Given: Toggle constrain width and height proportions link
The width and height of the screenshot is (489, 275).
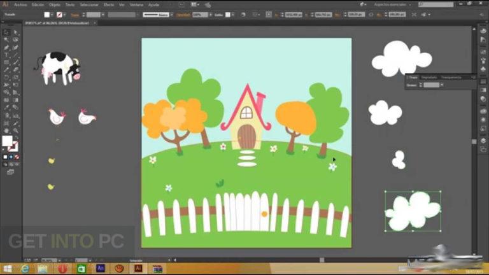Looking at the screenshot, I should [x=371, y=15].
